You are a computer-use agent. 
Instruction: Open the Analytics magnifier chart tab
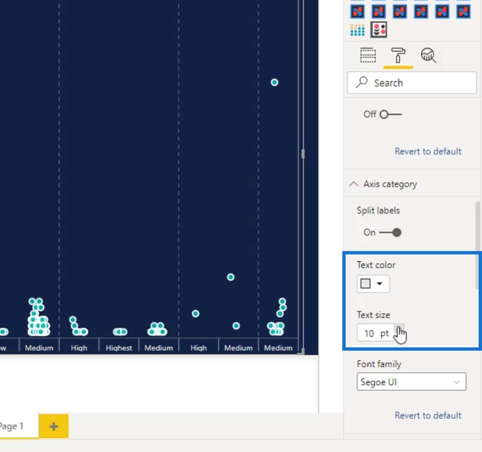point(428,55)
